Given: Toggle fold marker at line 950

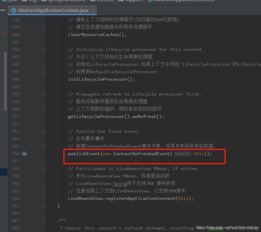Looking at the screenshot, I should tap(44, 109).
